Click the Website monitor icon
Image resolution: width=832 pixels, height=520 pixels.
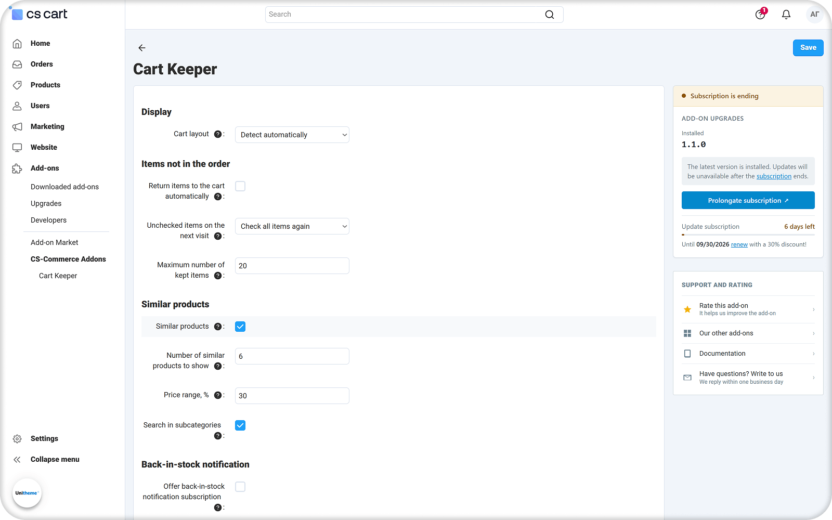click(17, 147)
